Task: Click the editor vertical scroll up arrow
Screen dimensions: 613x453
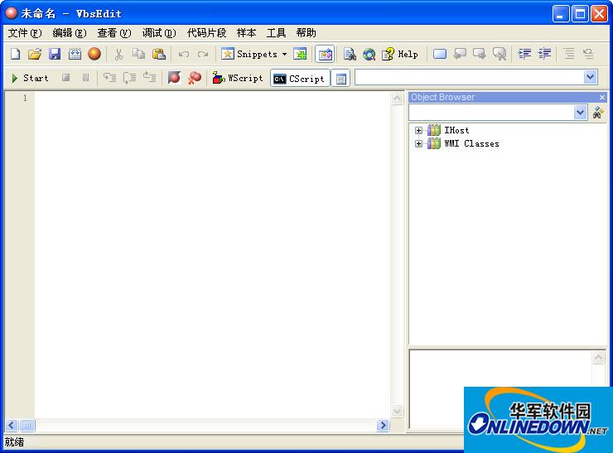Action: (397, 98)
